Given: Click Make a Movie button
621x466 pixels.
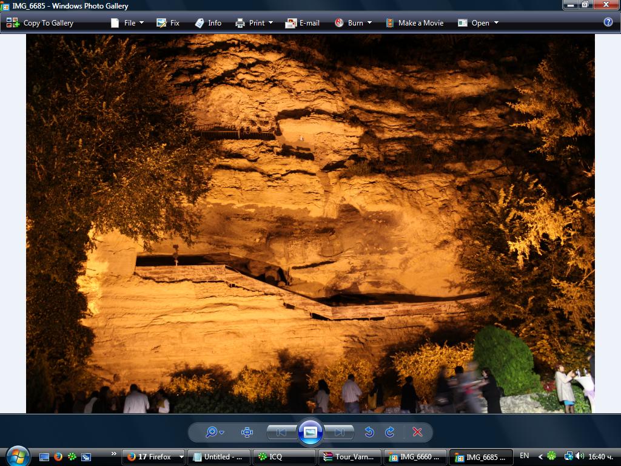Looking at the screenshot, I should pyautogui.click(x=415, y=23).
